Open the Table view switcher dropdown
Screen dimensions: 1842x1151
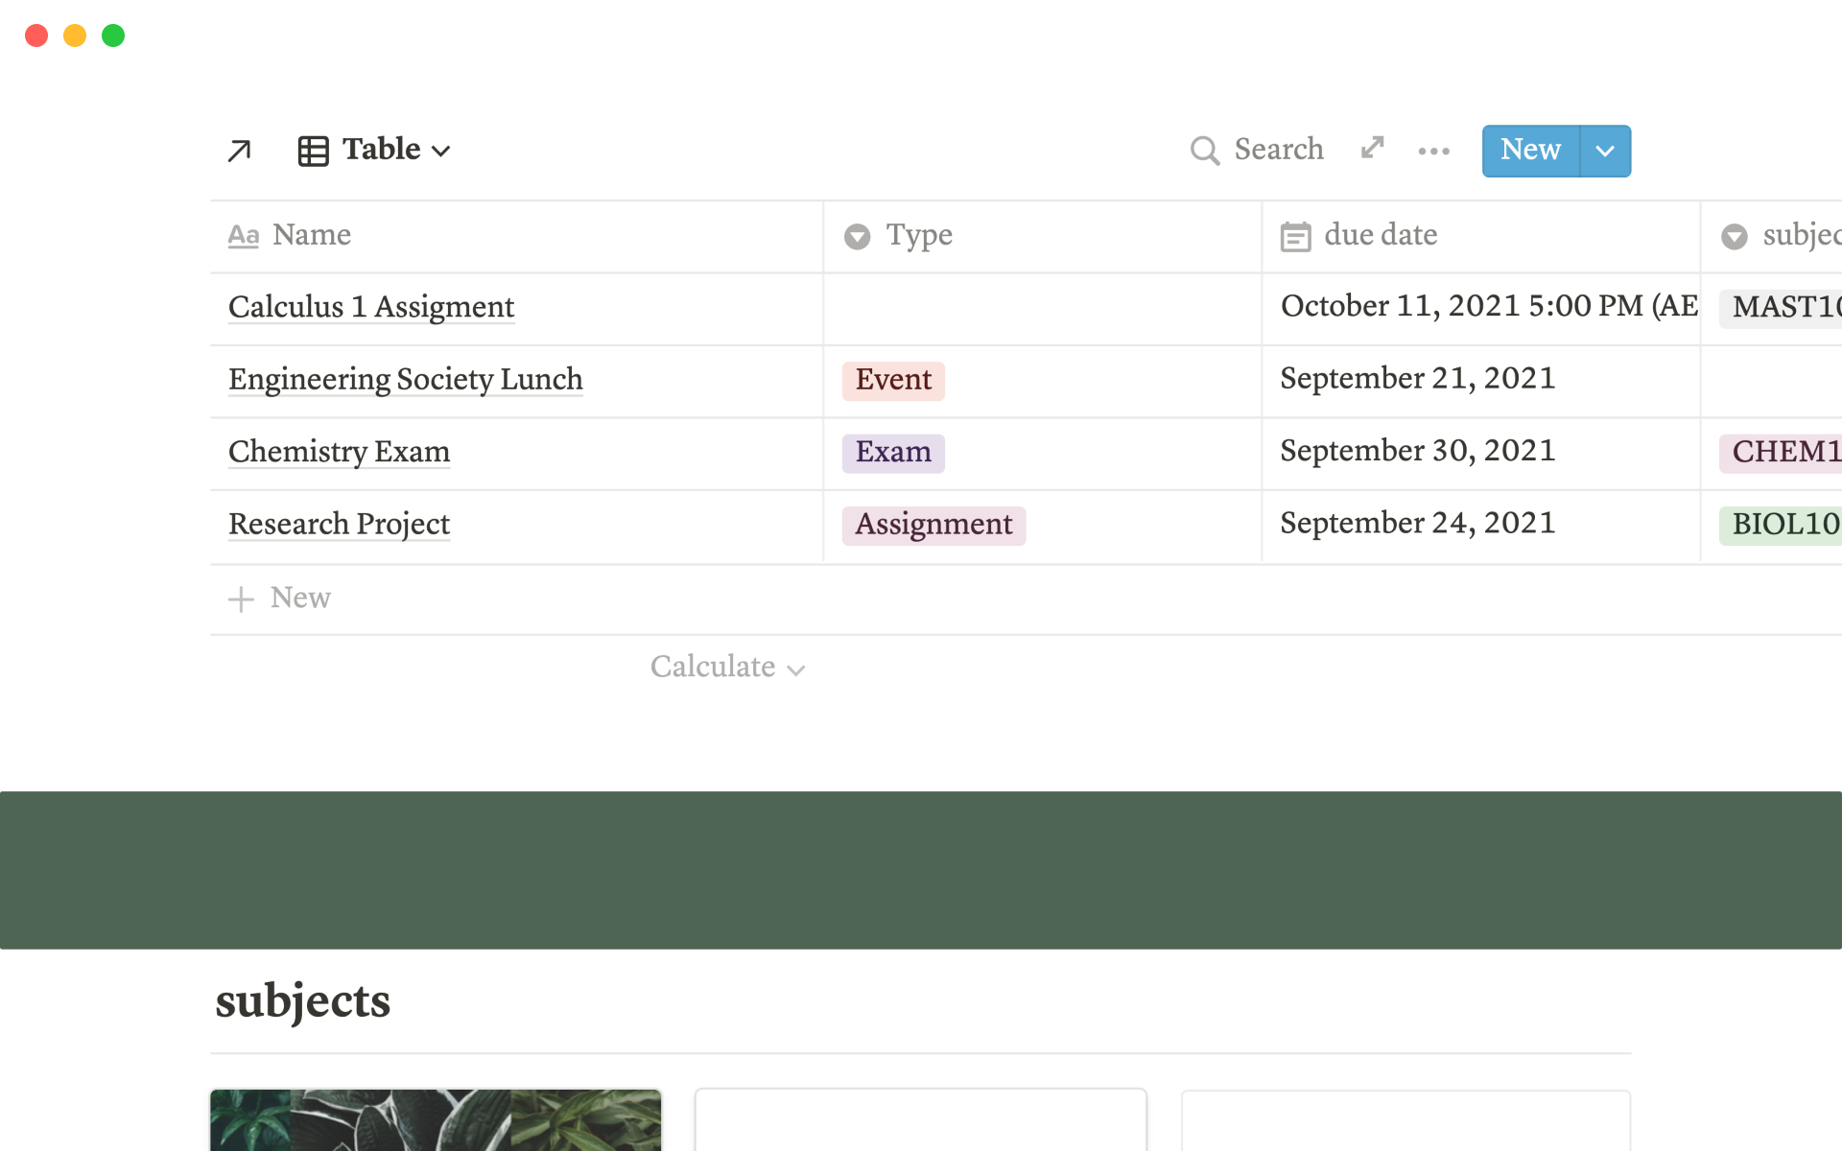pos(442,152)
